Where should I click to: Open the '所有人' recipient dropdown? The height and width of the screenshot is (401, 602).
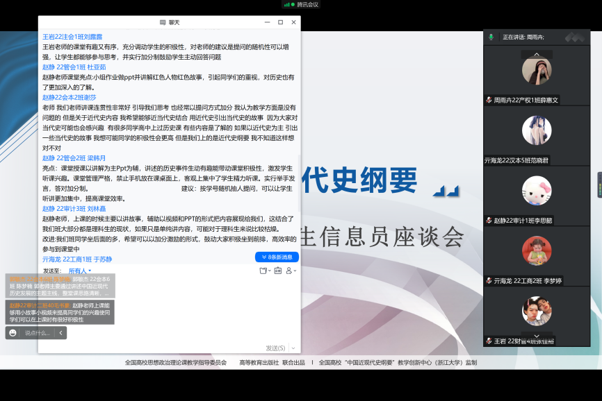click(79, 271)
